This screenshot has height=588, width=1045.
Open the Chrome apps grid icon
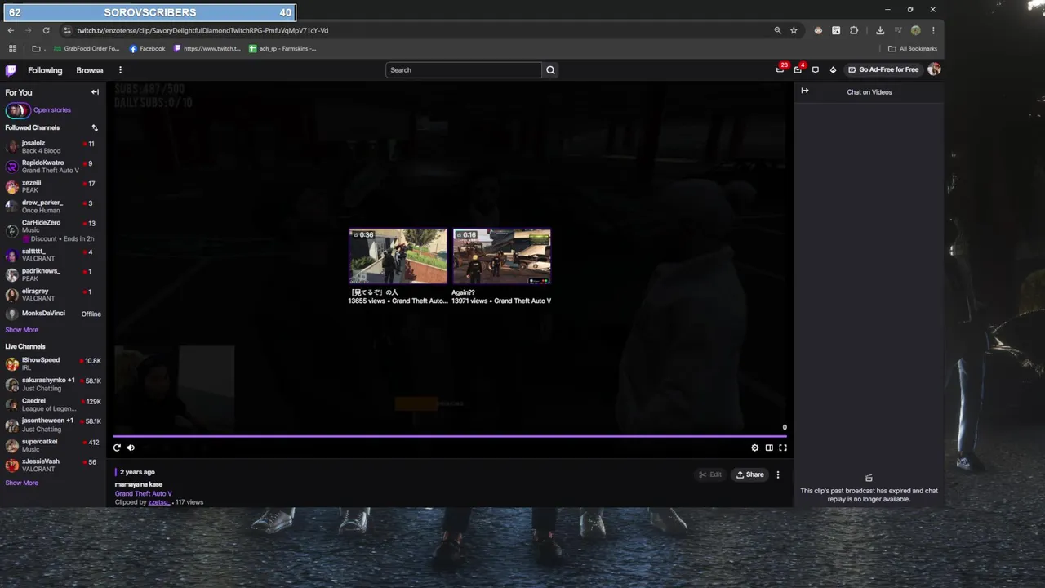click(x=12, y=49)
